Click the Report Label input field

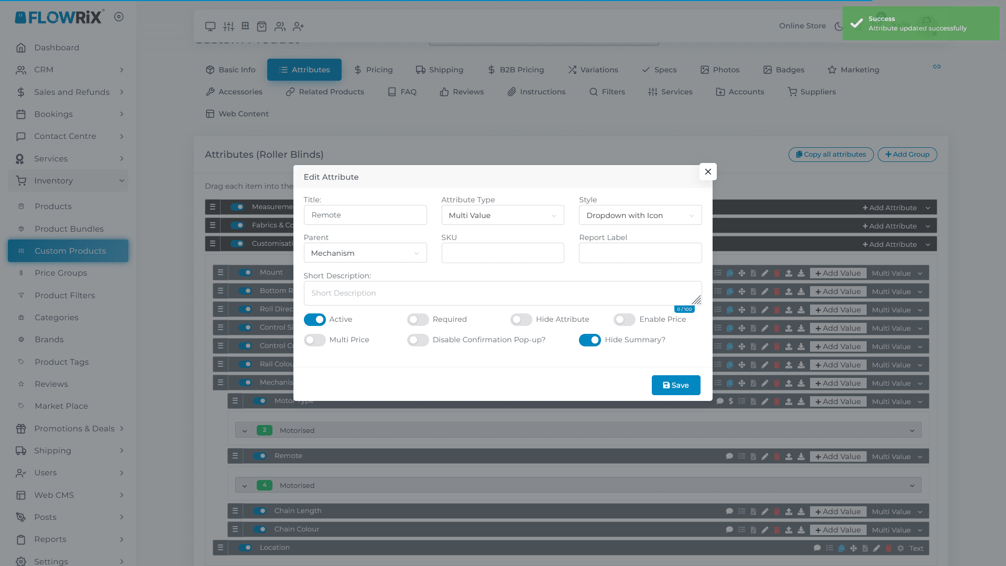pyautogui.click(x=640, y=253)
